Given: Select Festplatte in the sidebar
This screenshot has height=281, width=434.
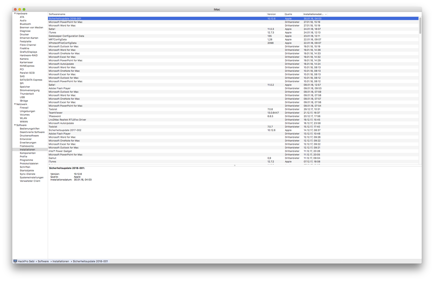Looking at the screenshot, I should 26,41.
